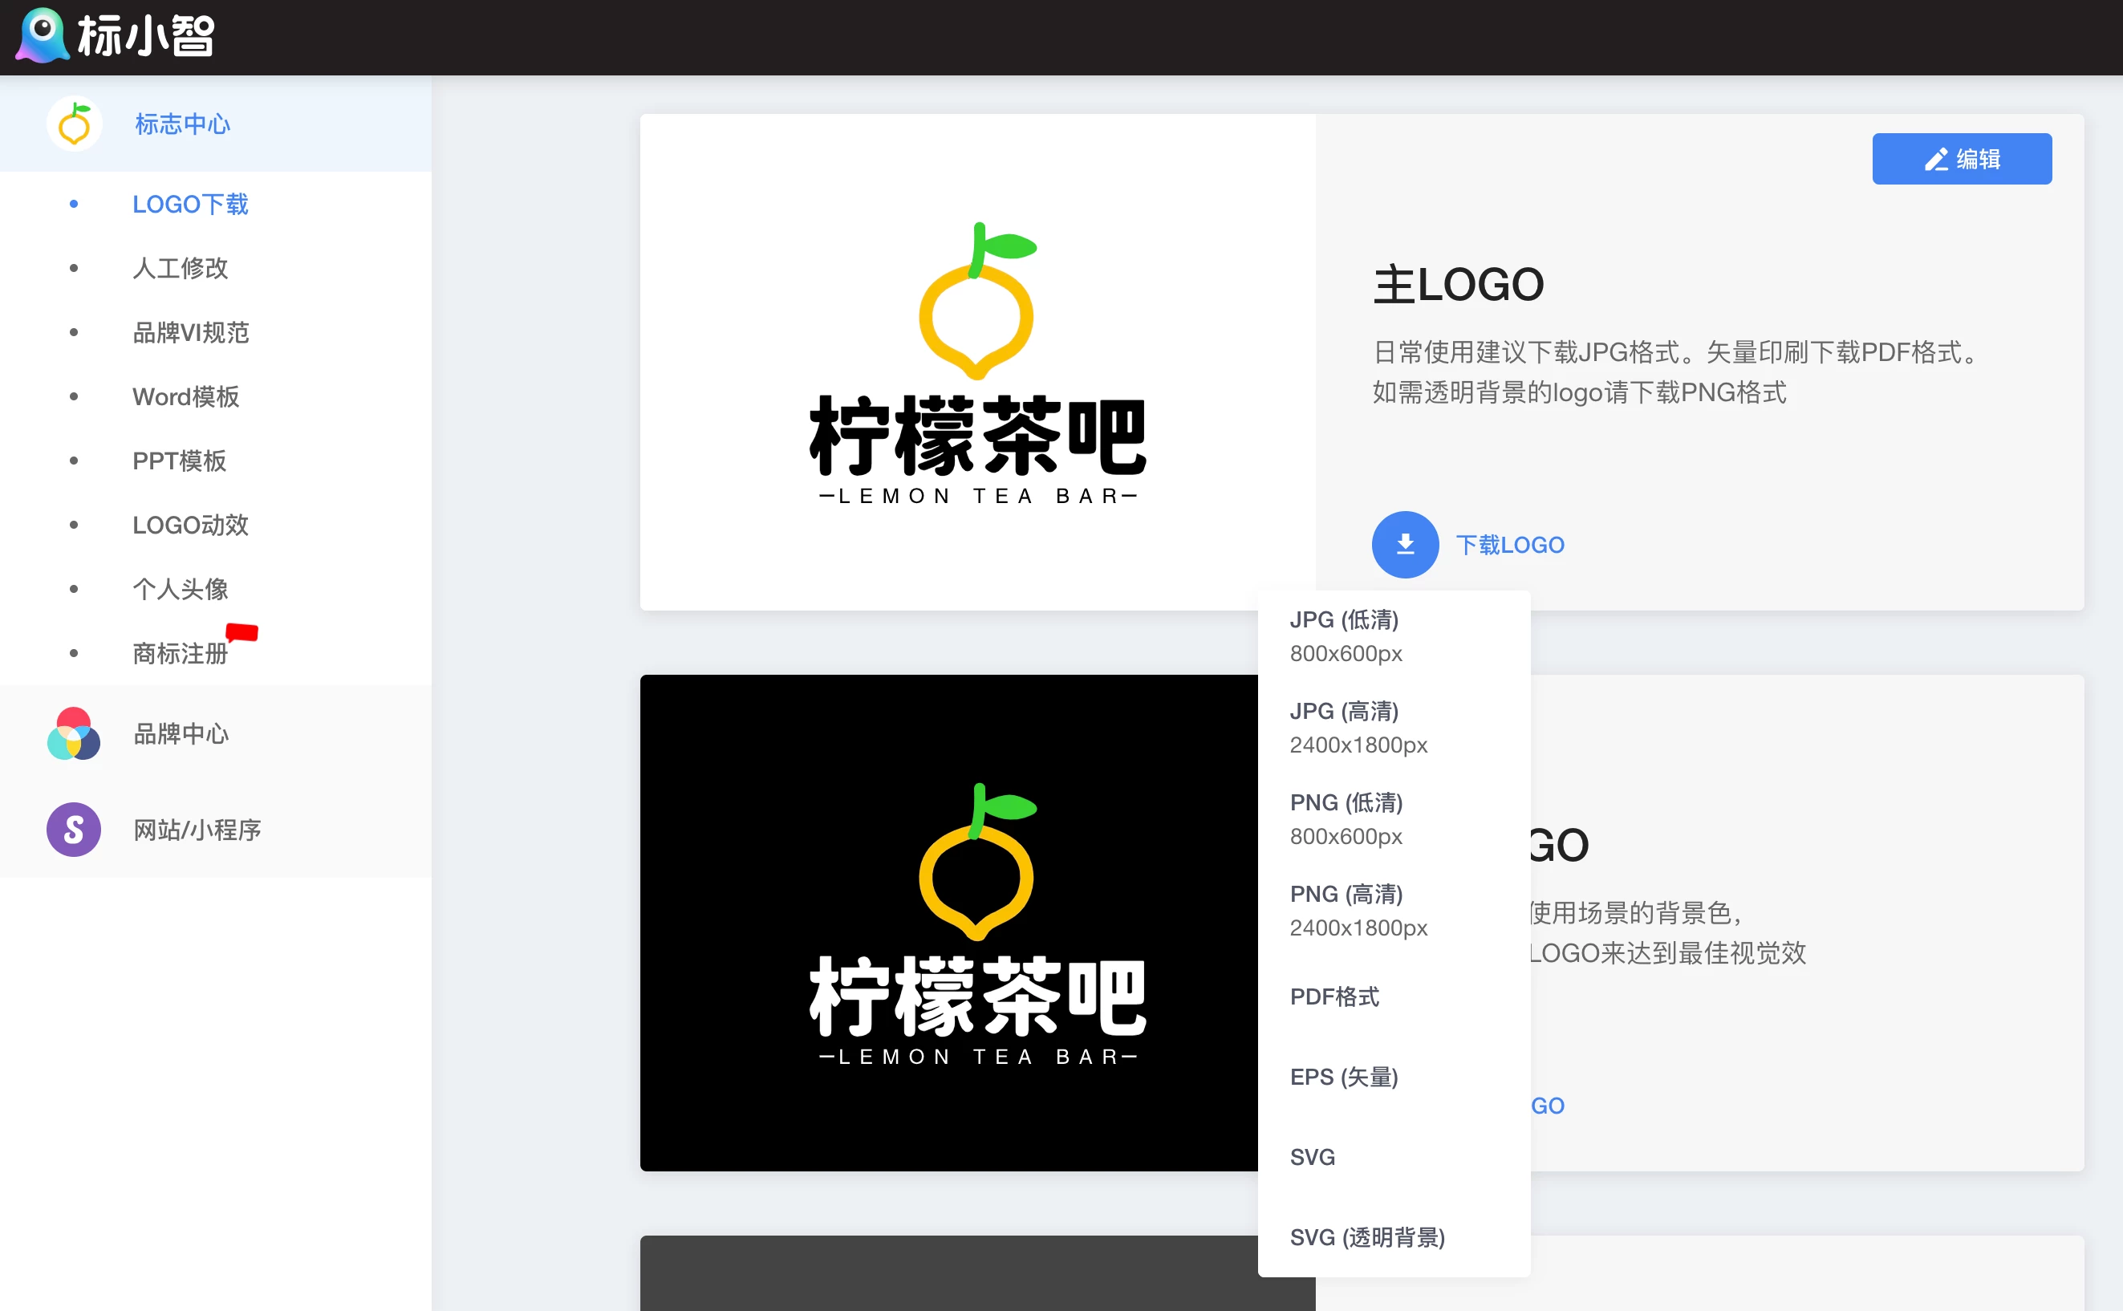Click the lemon icon beside 标志中心
The width and height of the screenshot is (2123, 1311).
click(x=75, y=124)
